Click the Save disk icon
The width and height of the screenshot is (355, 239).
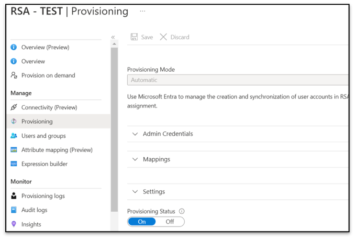click(134, 37)
